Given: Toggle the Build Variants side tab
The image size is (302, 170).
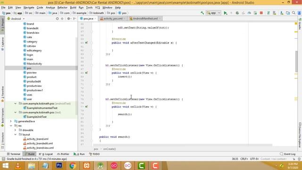Looking at the screenshot, I should (x=2, y=117).
